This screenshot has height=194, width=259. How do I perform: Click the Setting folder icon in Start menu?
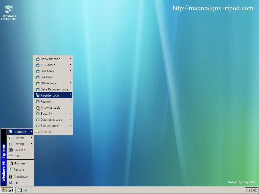(11, 144)
